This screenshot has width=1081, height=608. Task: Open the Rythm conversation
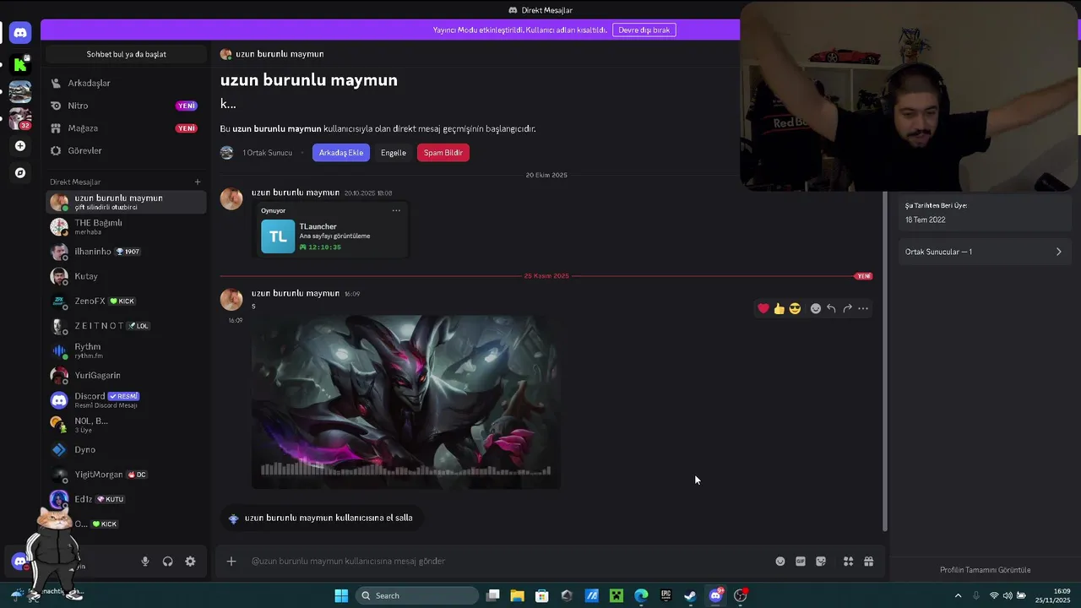[126, 350]
